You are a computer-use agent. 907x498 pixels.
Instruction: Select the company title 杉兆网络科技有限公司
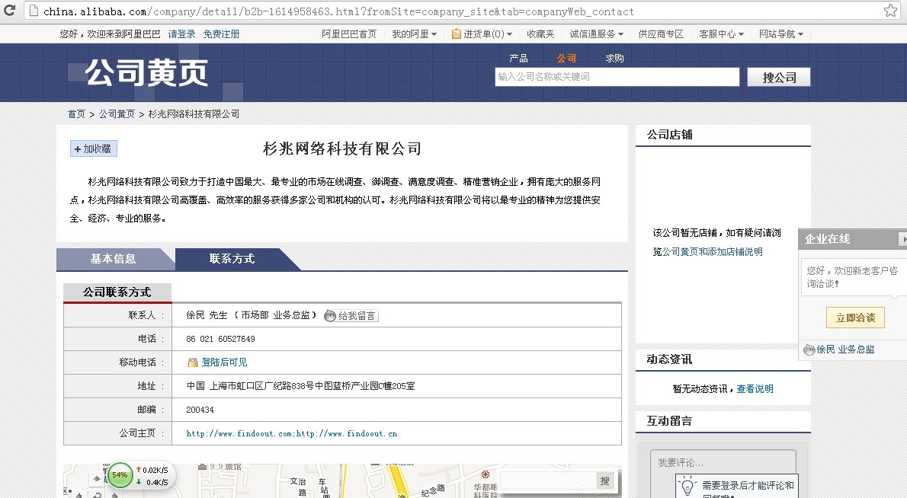click(x=342, y=148)
